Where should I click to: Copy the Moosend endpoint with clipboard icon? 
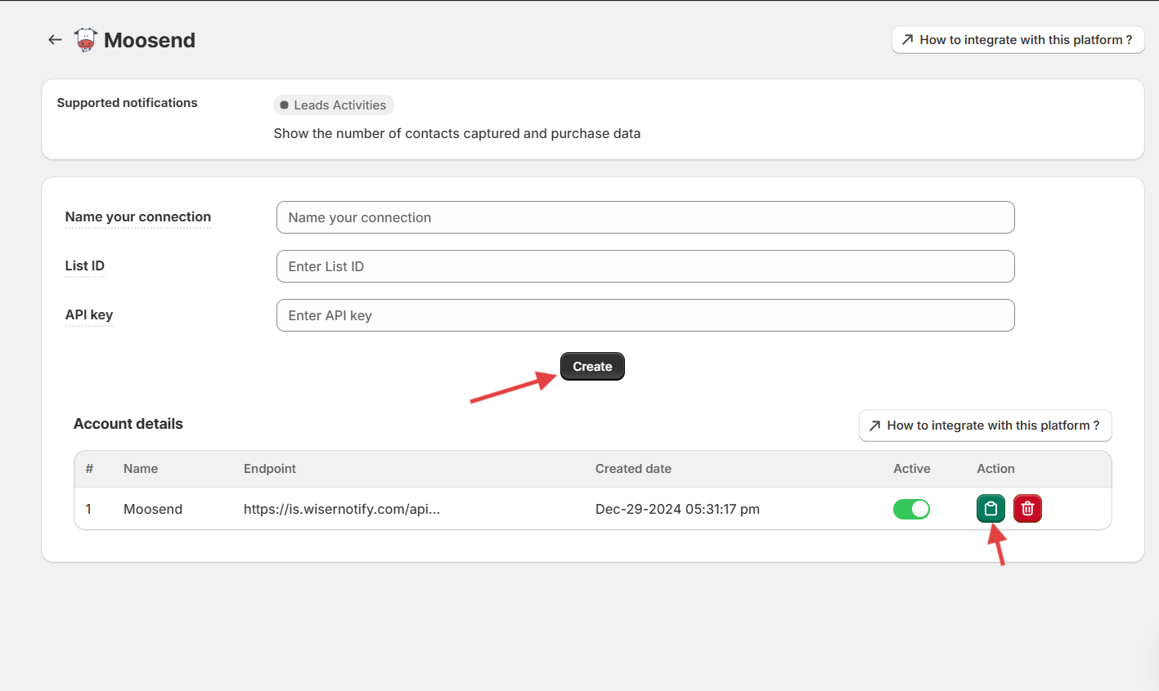(x=991, y=509)
